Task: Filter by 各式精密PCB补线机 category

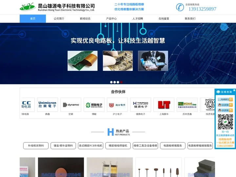Action: point(90,146)
